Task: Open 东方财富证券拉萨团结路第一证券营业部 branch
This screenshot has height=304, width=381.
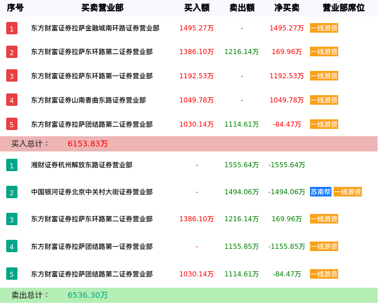Action: (92, 246)
